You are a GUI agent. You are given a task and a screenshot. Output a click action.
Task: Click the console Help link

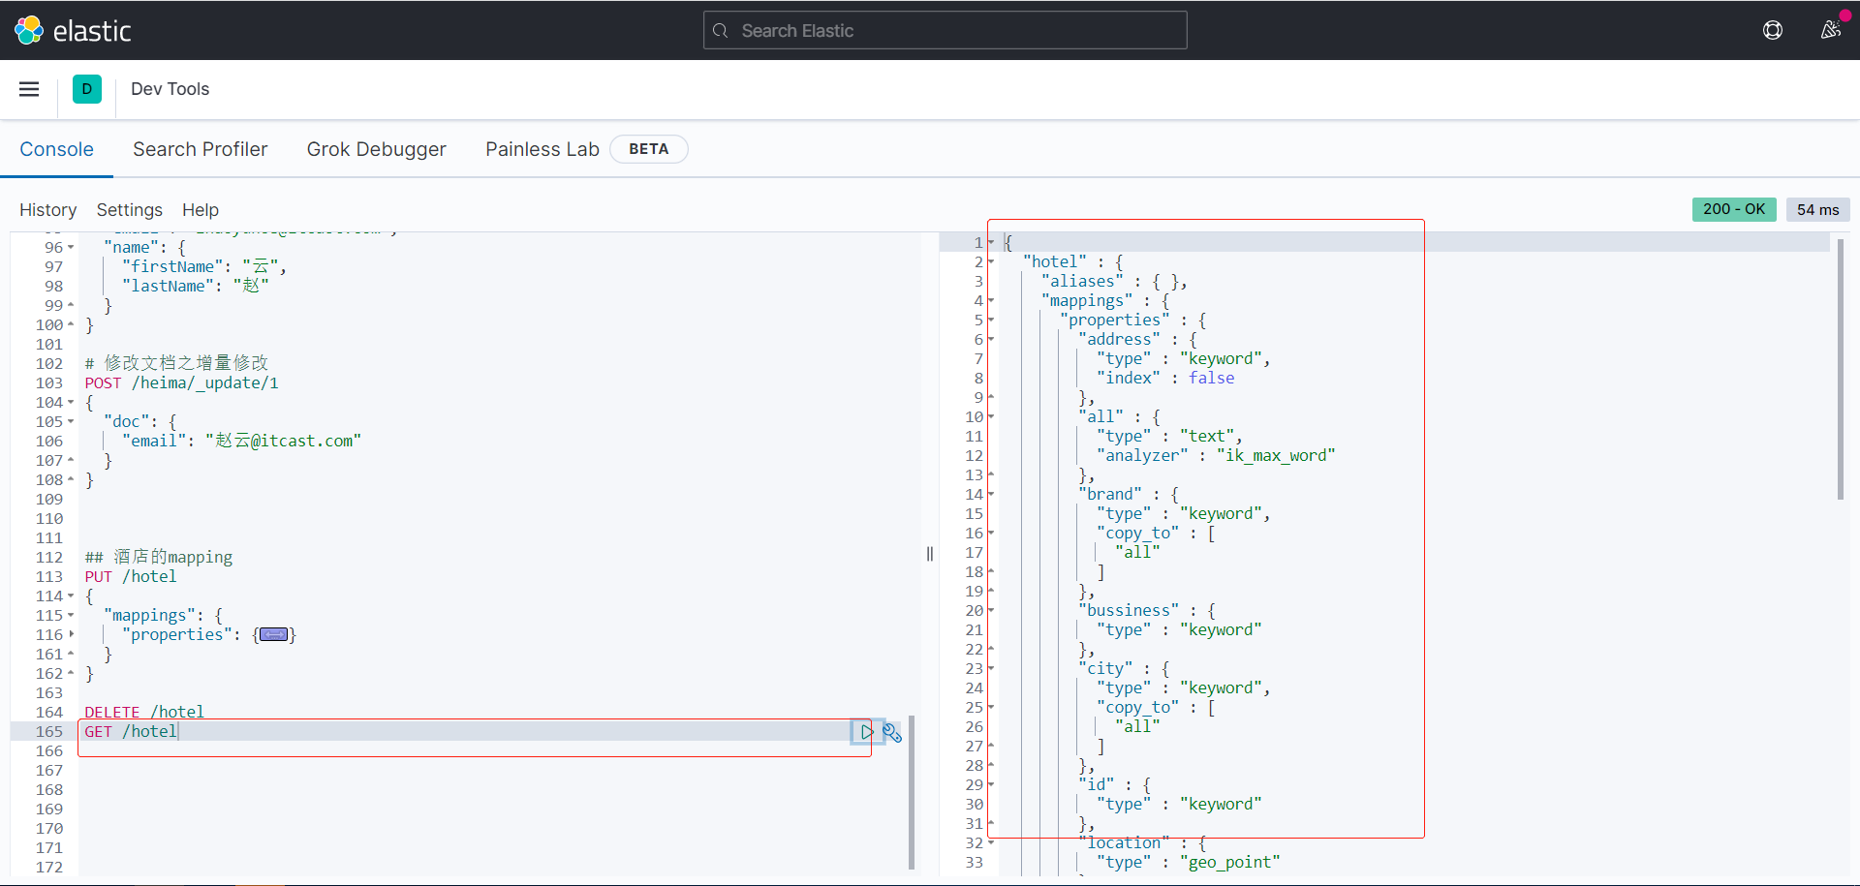pyautogui.click(x=200, y=210)
